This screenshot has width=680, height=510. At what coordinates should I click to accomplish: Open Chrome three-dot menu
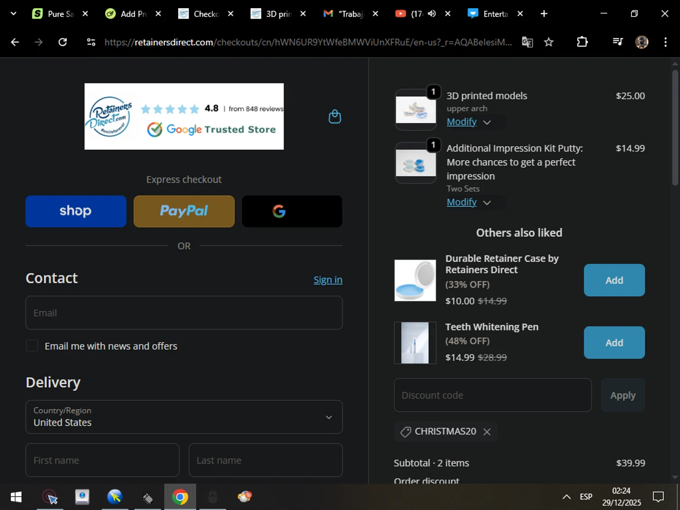pos(665,42)
